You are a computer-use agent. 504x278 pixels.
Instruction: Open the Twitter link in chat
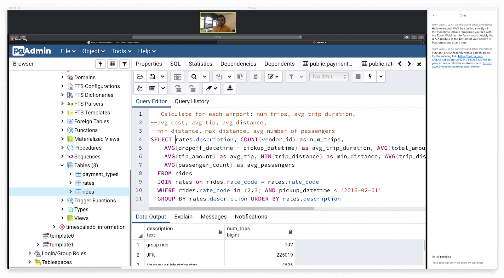click(x=470, y=56)
